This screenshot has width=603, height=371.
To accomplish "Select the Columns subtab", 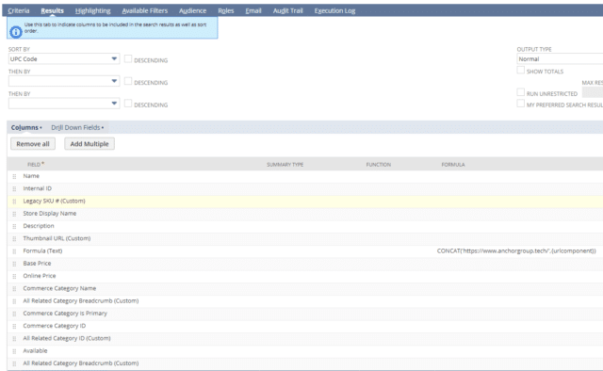I will point(26,128).
